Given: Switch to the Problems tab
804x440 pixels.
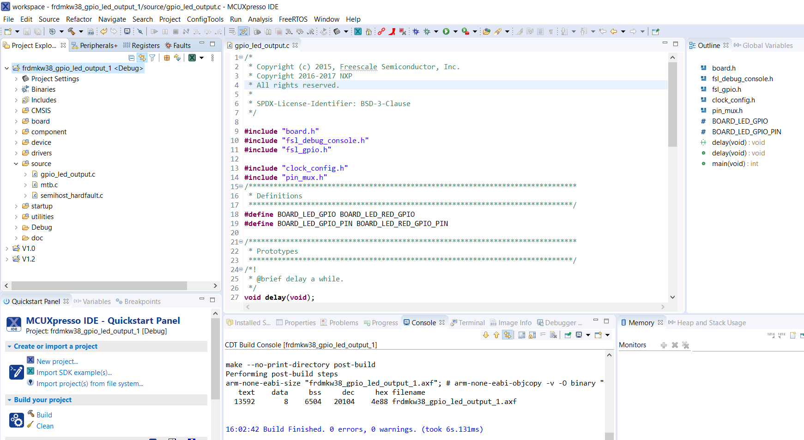Looking at the screenshot, I should point(344,323).
